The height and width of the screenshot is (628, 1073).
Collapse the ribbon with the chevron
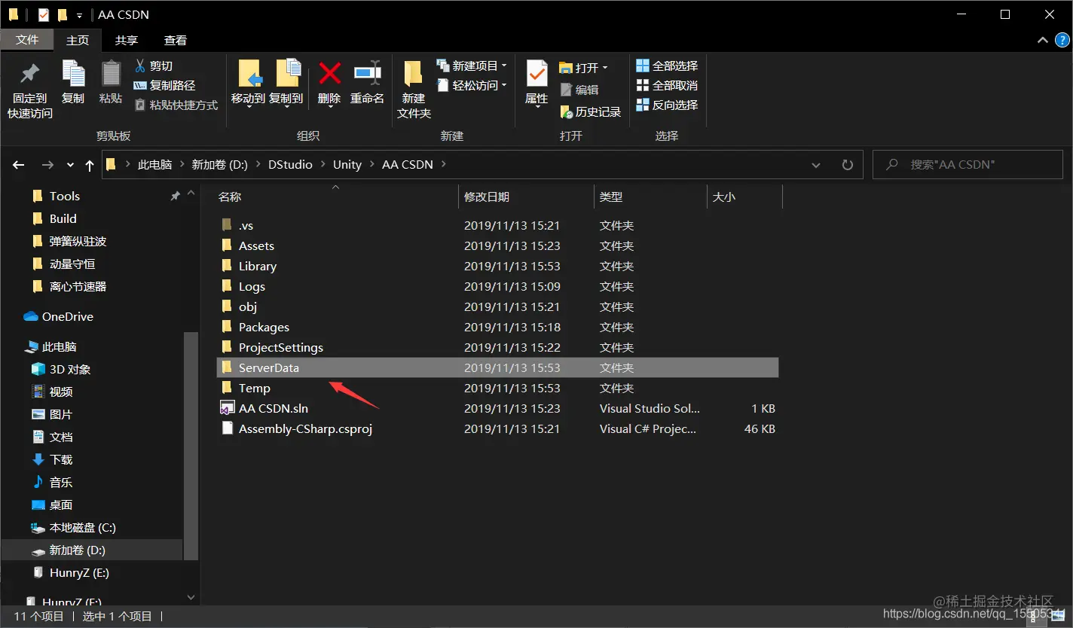1042,40
